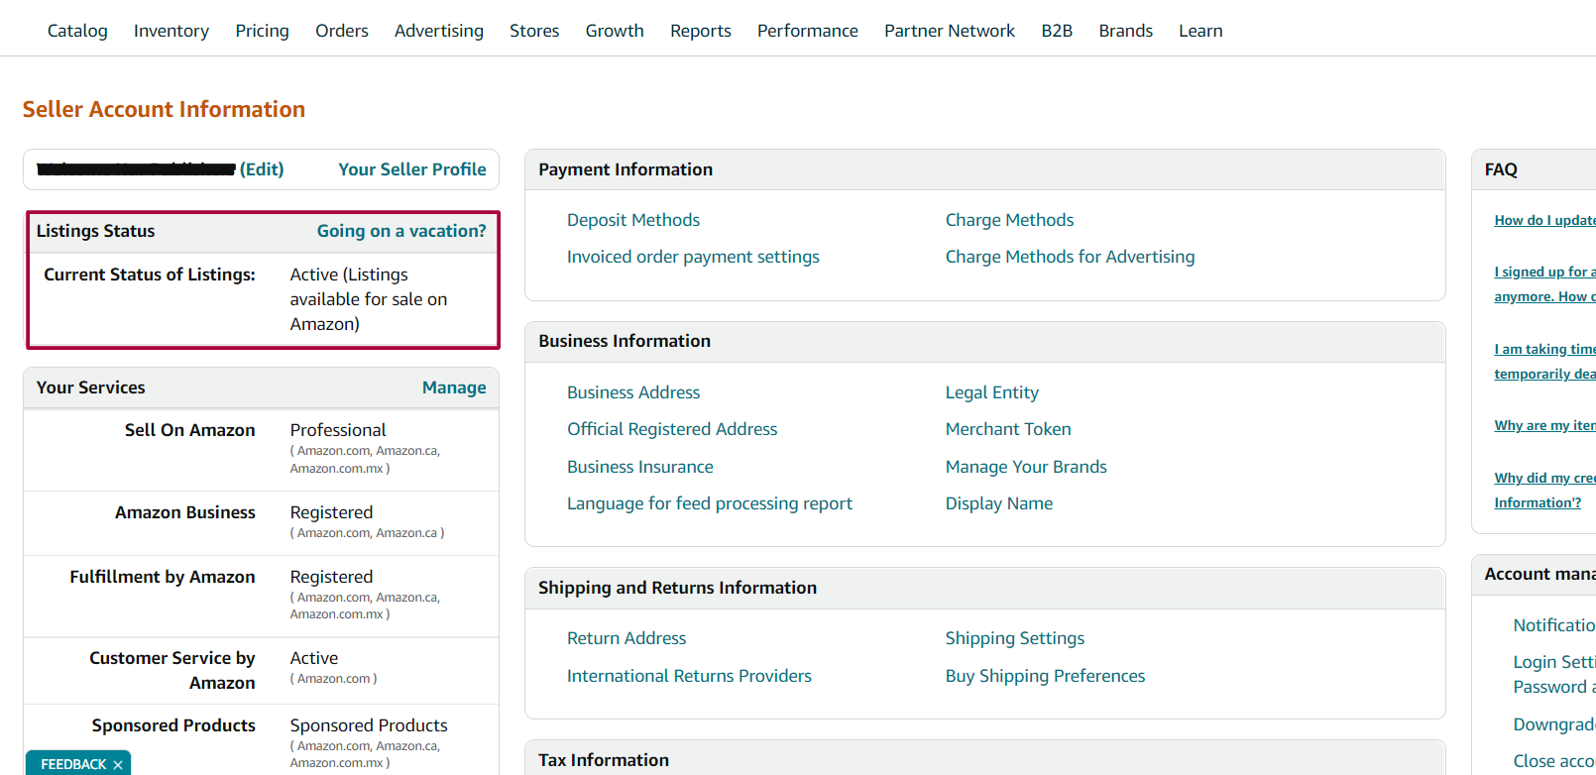This screenshot has height=775, width=1596.
Task: Open the Catalog menu
Action: 77,31
